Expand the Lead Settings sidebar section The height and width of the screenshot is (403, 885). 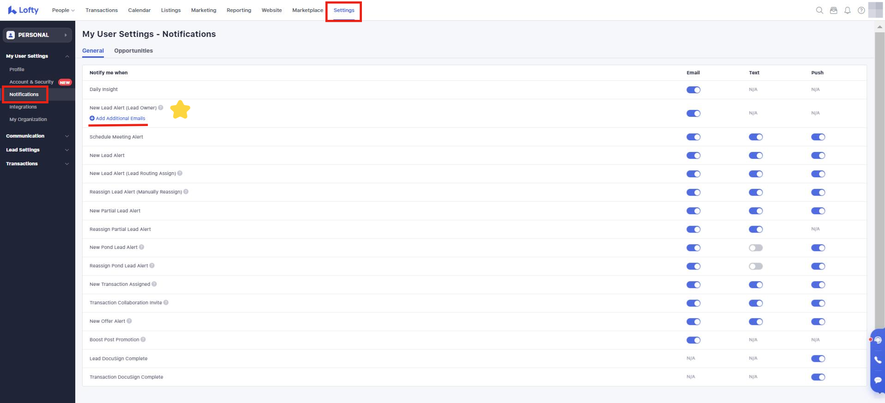click(37, 150)
